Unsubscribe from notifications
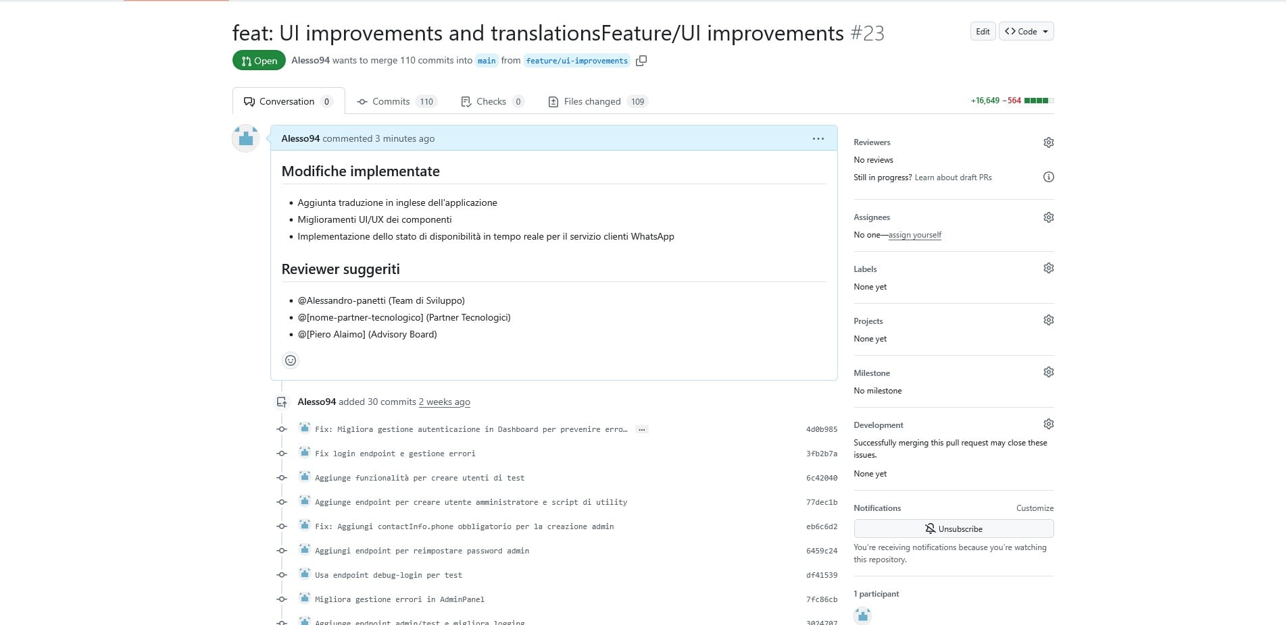The width and height of the screenshot is (1286, 625). tap(953, 528)
